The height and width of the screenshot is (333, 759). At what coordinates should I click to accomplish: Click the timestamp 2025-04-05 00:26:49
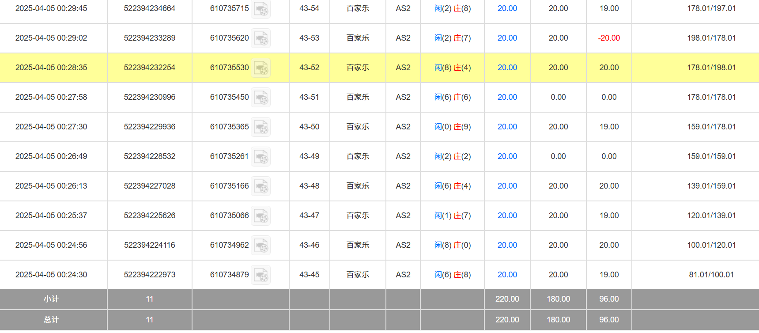point(51,156)
